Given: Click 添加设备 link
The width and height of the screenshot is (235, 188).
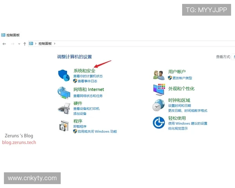Looking at the screenshot, I should (80, 114).
